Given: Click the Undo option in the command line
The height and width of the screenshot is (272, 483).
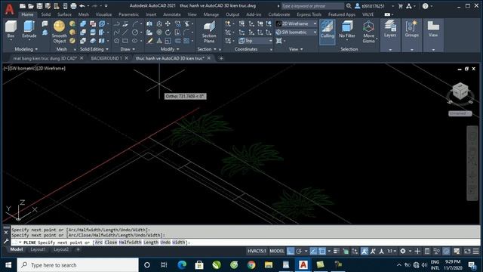Looking at the screenshot, I should coord(165,243).
